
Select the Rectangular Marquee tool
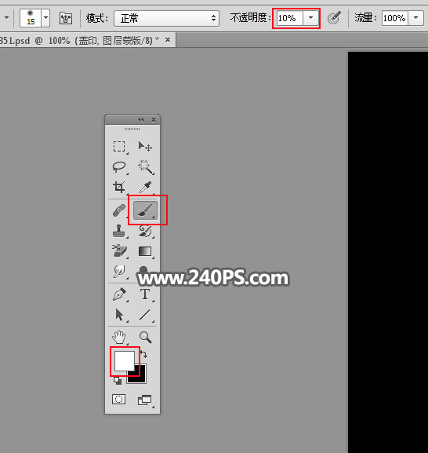(119, 147)
